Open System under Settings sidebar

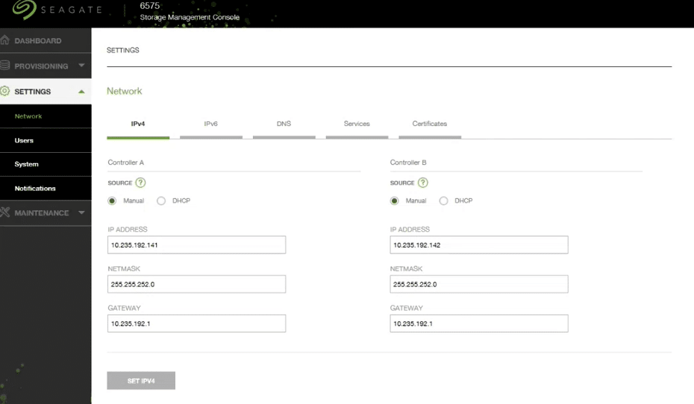[46, 165]
